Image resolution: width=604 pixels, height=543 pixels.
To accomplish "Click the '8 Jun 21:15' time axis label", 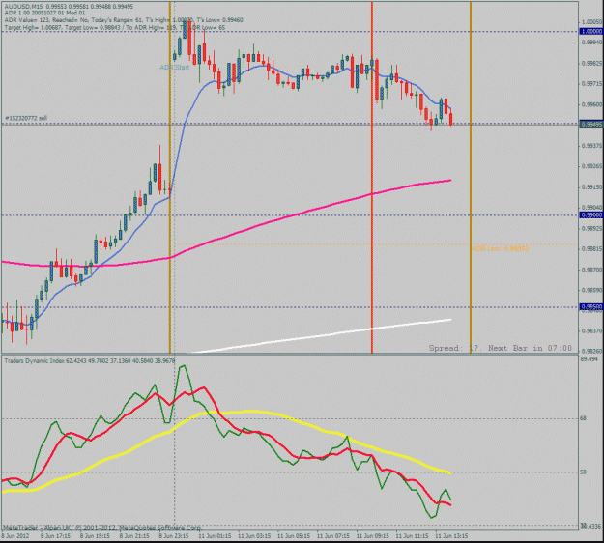I will click(x=134, y=536).
